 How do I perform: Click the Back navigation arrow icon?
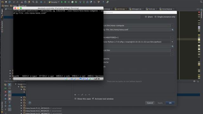pos(41,2)
